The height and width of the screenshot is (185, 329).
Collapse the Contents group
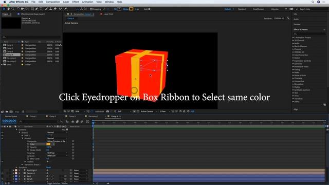[x=16, y=129]
